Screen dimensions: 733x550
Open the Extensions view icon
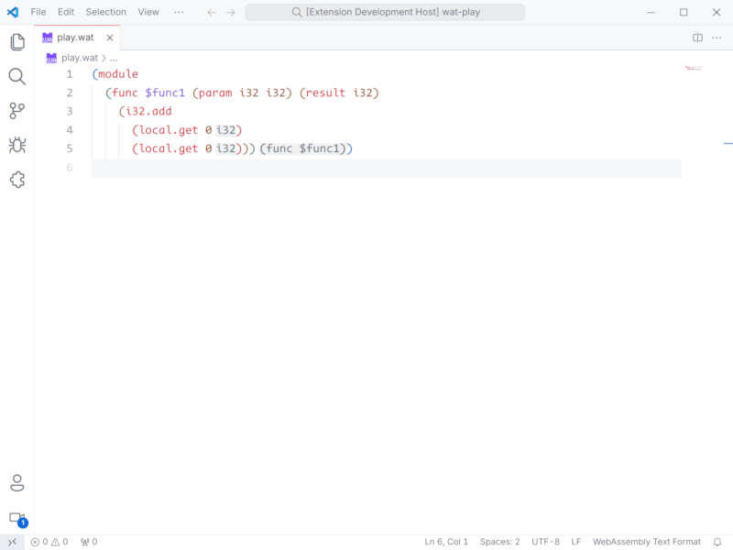16,180
